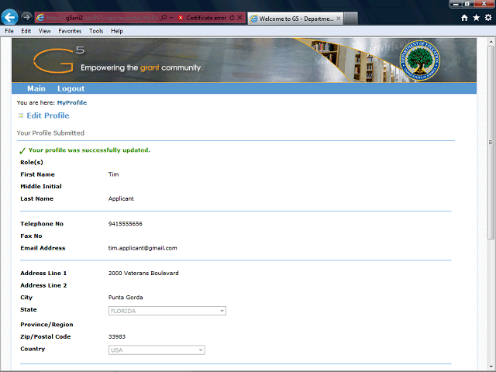Open the Edit menu
The height and width of the screenshot is (372, 496).
(x=26, y=31)
